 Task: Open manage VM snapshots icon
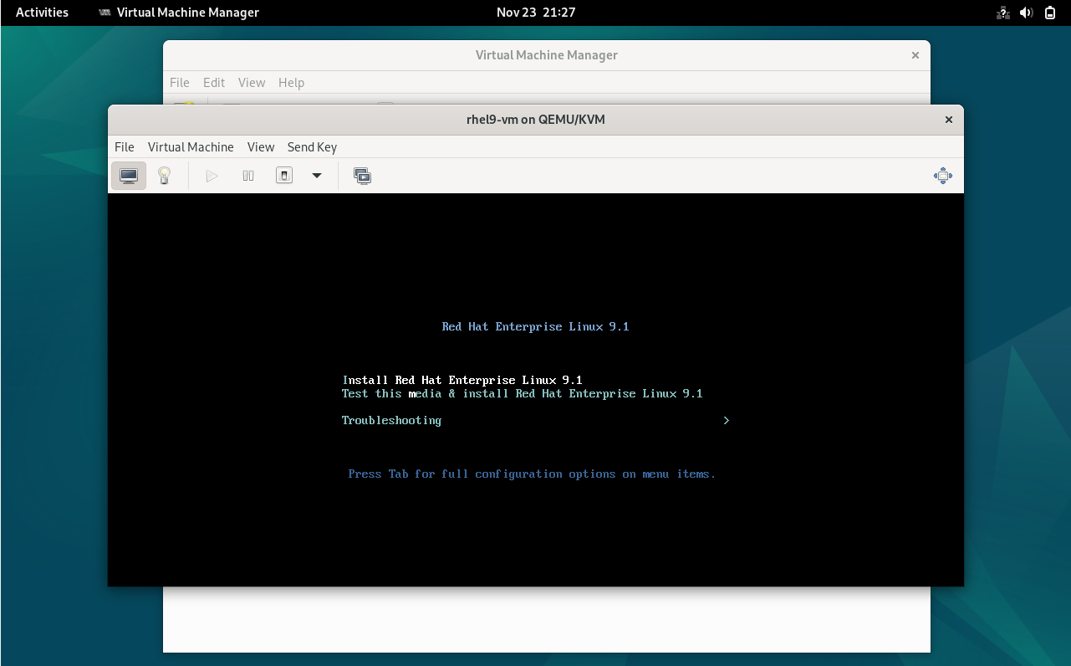click(362, 176)
